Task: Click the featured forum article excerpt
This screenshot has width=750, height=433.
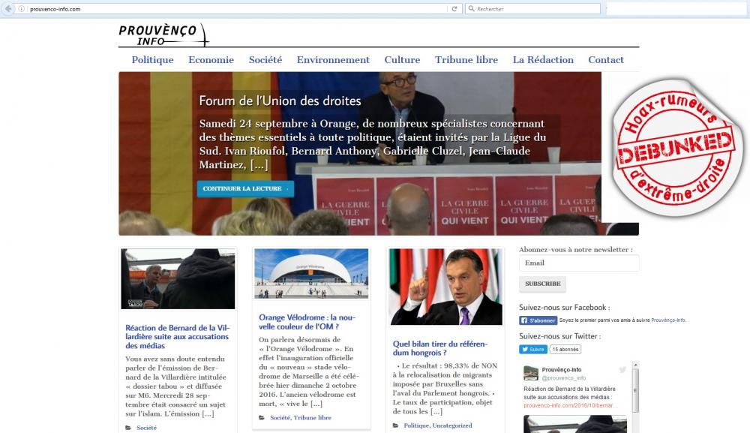Action: 373,144
